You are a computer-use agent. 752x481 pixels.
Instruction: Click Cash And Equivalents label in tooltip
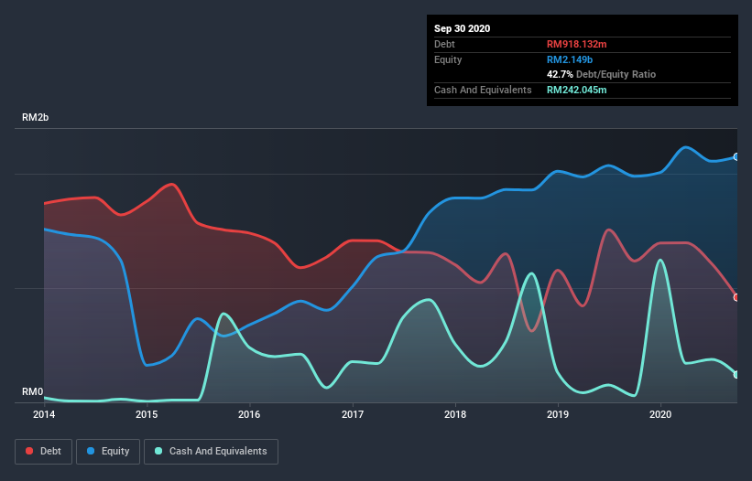pyautogui.click(x=483, y=90)
